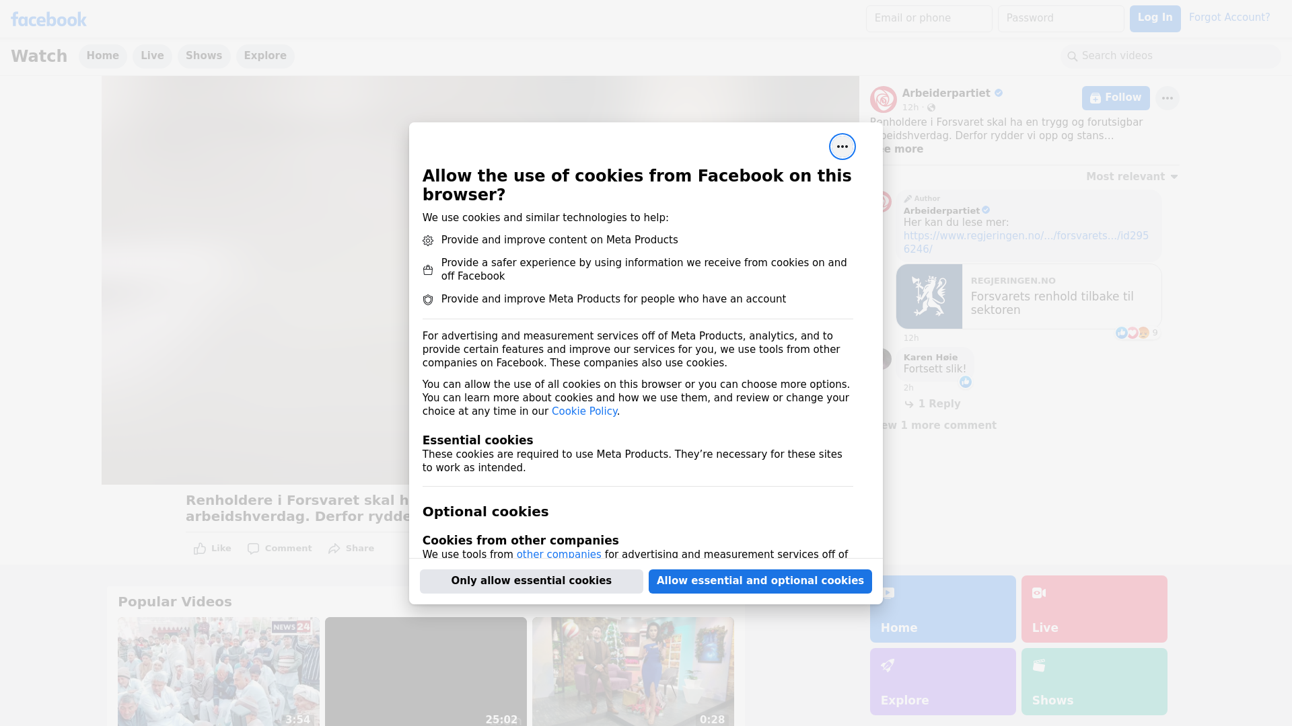Click Only allow essential cookies button
The image size is (1292, 726).
(531, 581)
